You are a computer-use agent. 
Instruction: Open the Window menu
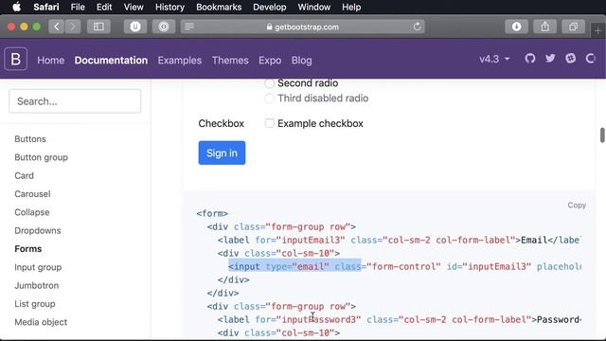click(x=314, y=7)
